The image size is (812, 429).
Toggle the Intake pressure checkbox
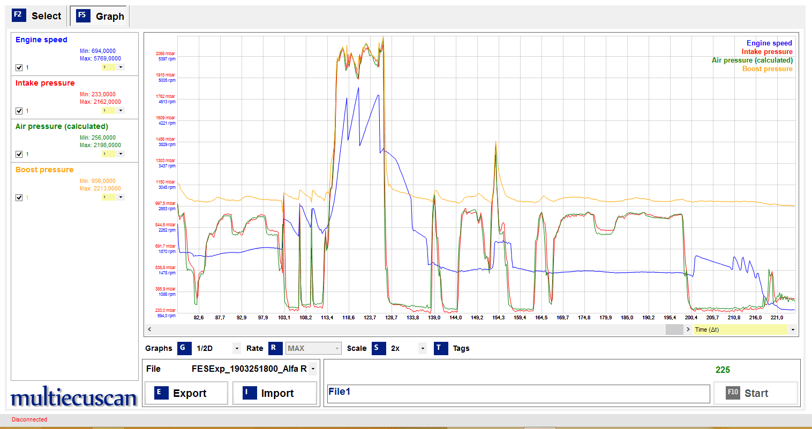[x=19, y=111]
